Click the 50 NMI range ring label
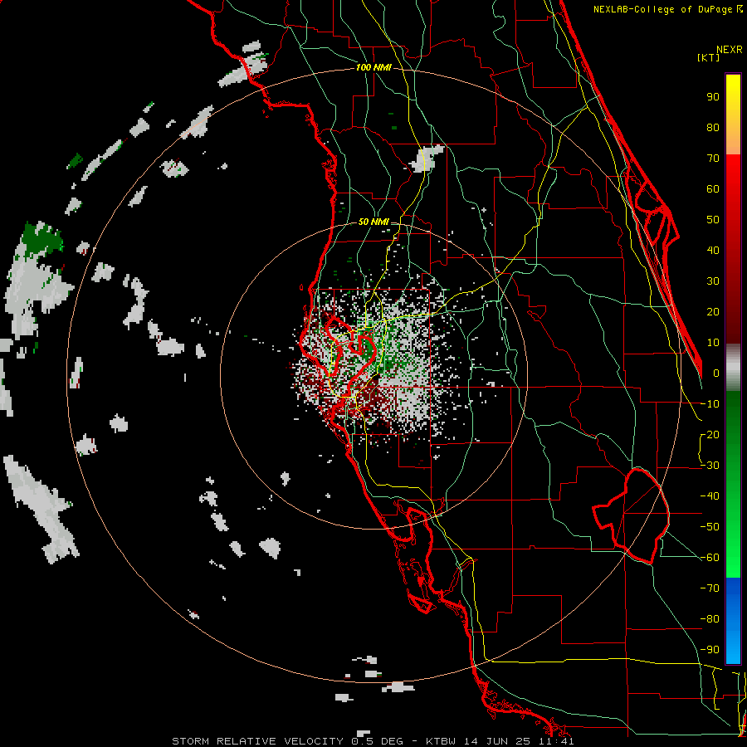Viewport: 747px width, 747px height. pyautogui.click(x=373, y=222)
